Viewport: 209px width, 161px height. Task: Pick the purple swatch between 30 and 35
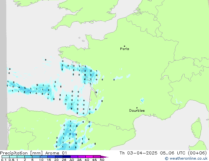point(74,157)
